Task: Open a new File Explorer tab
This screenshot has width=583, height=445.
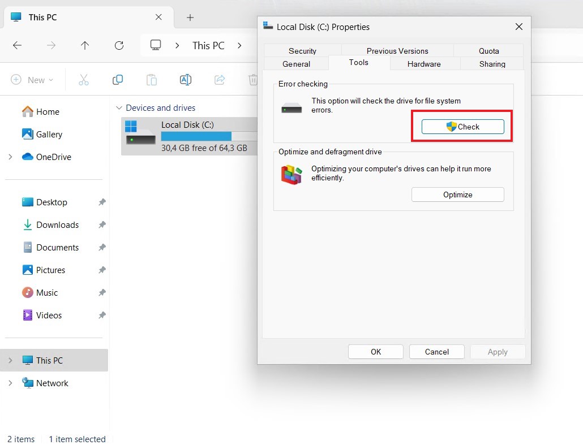Action: coord(190,18)
